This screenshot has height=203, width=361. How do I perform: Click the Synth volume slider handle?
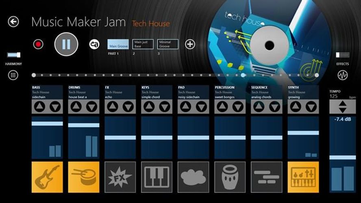[303, 133]
